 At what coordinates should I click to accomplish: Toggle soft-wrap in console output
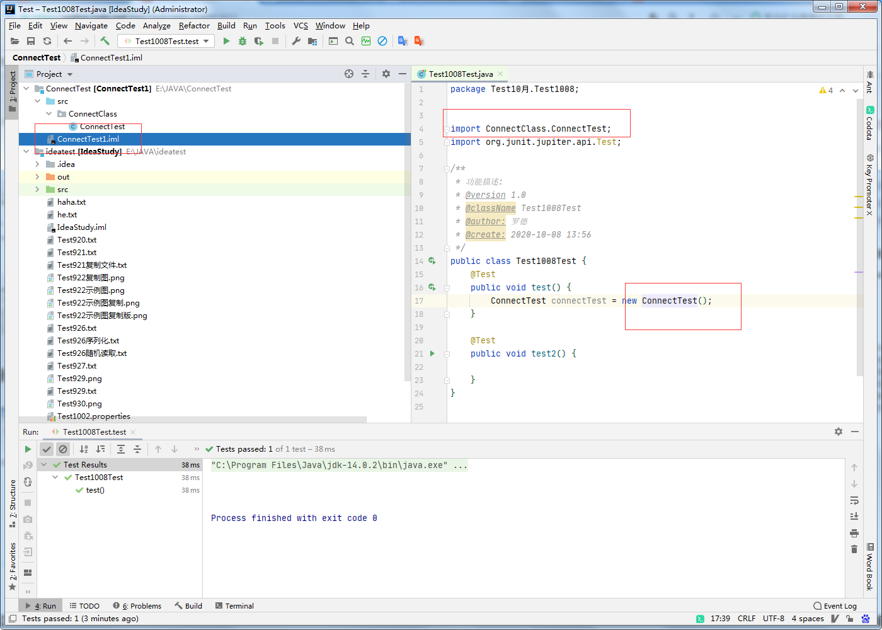854,500
